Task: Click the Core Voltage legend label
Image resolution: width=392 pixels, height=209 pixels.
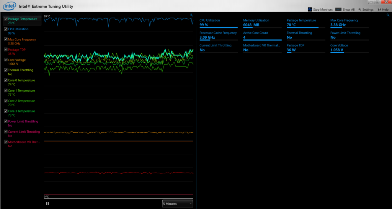Action: point(17,60)
